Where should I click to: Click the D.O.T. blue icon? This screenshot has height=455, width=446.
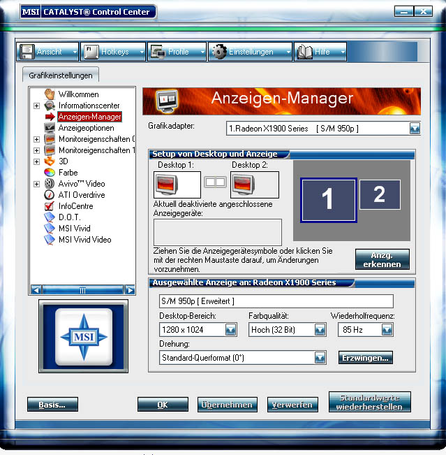50,217
